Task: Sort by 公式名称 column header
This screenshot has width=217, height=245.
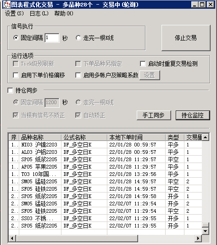Action: [84, 137]
